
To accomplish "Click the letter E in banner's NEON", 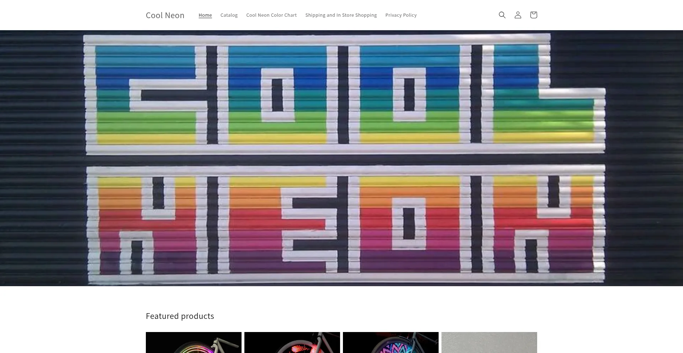I will click(x=277, y=225).
